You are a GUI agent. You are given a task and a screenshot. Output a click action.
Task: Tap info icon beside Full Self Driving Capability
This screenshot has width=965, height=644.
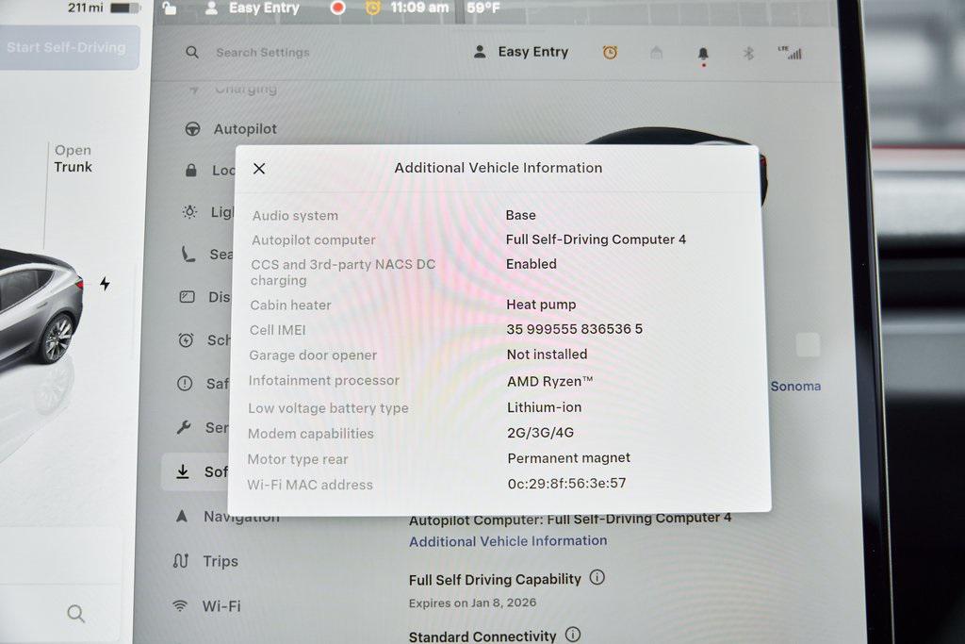click(597, 578)
